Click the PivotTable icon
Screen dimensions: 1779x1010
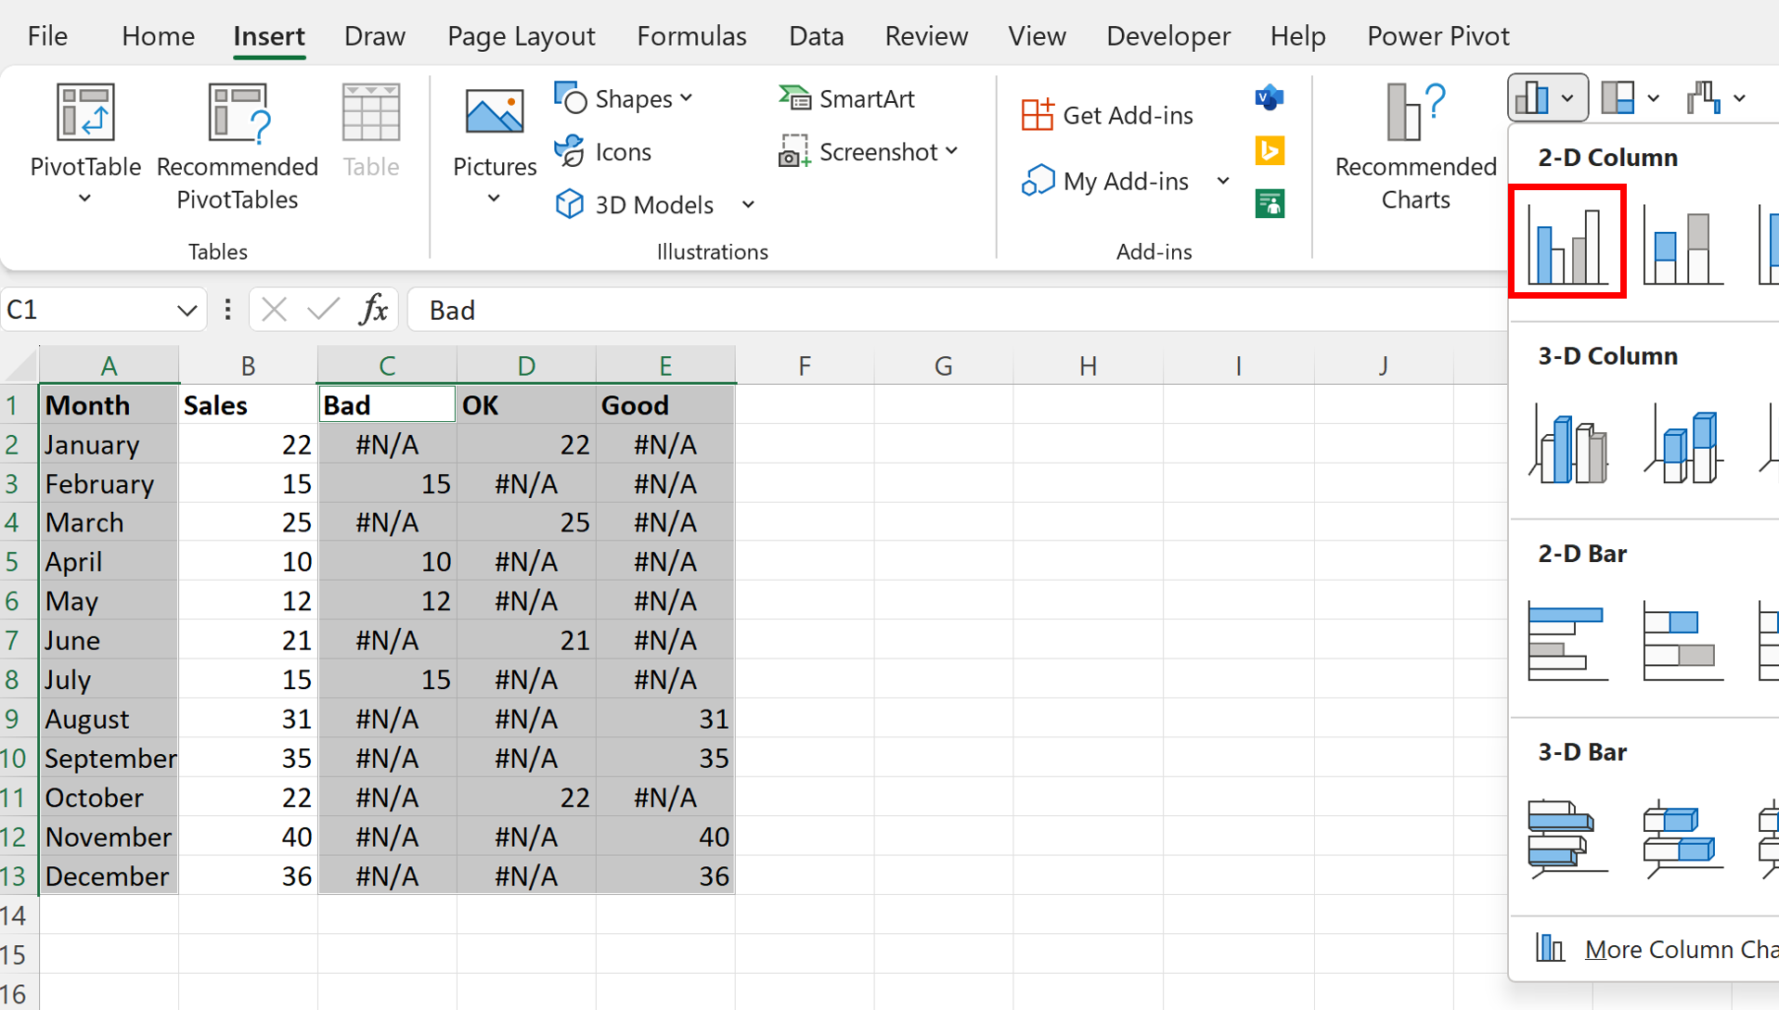coord(85,113)
